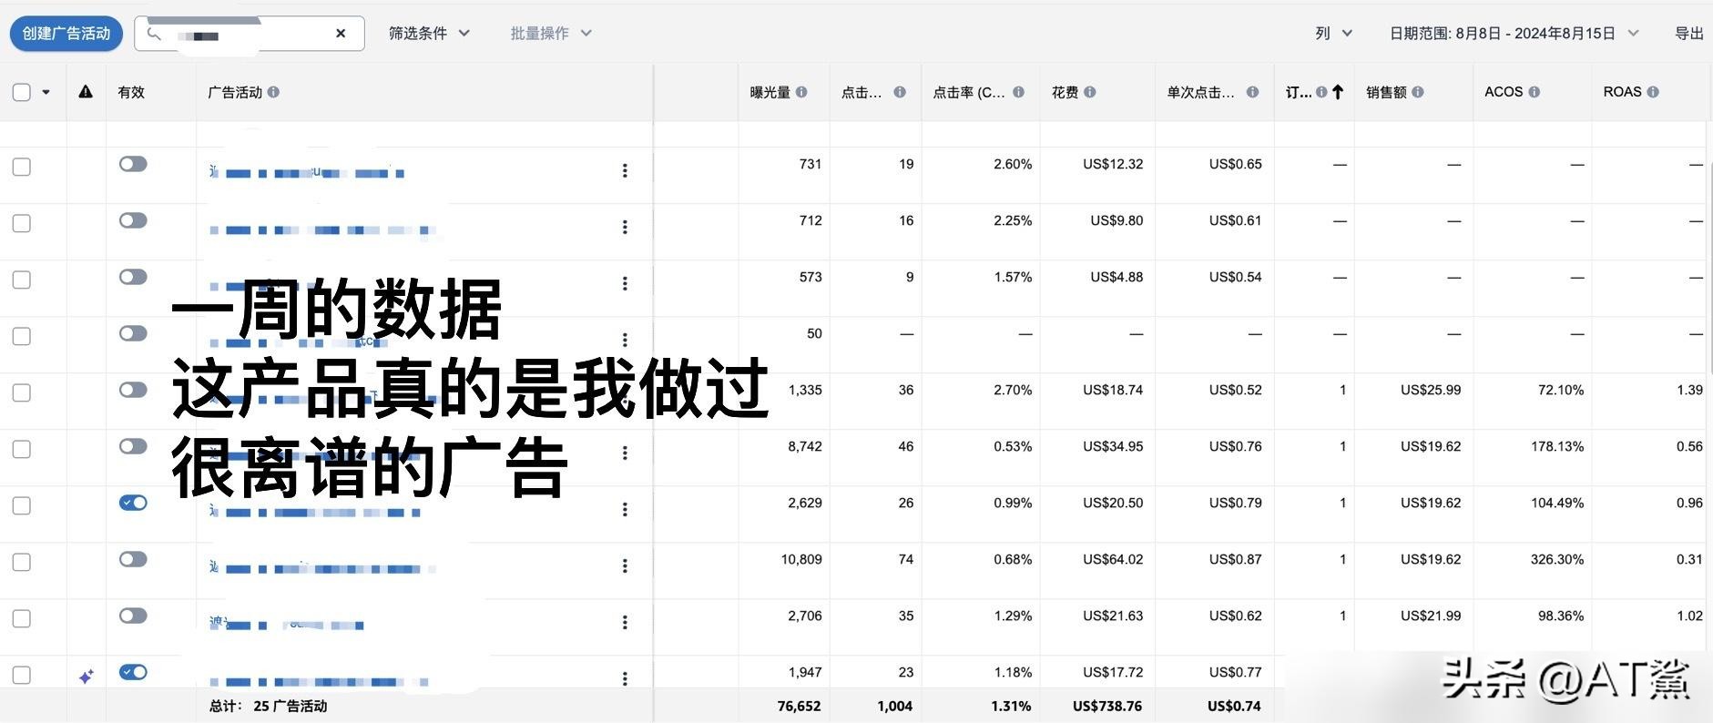
Task: Click the US$25.99 sales cell
Action: click(1431, 390)
